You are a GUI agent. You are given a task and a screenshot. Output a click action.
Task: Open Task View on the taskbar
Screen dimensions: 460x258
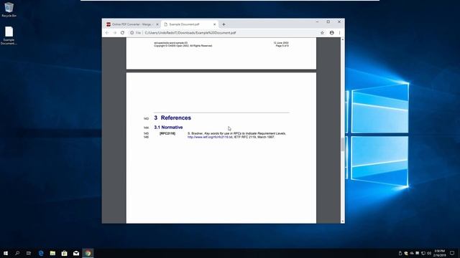click(29, 253)
